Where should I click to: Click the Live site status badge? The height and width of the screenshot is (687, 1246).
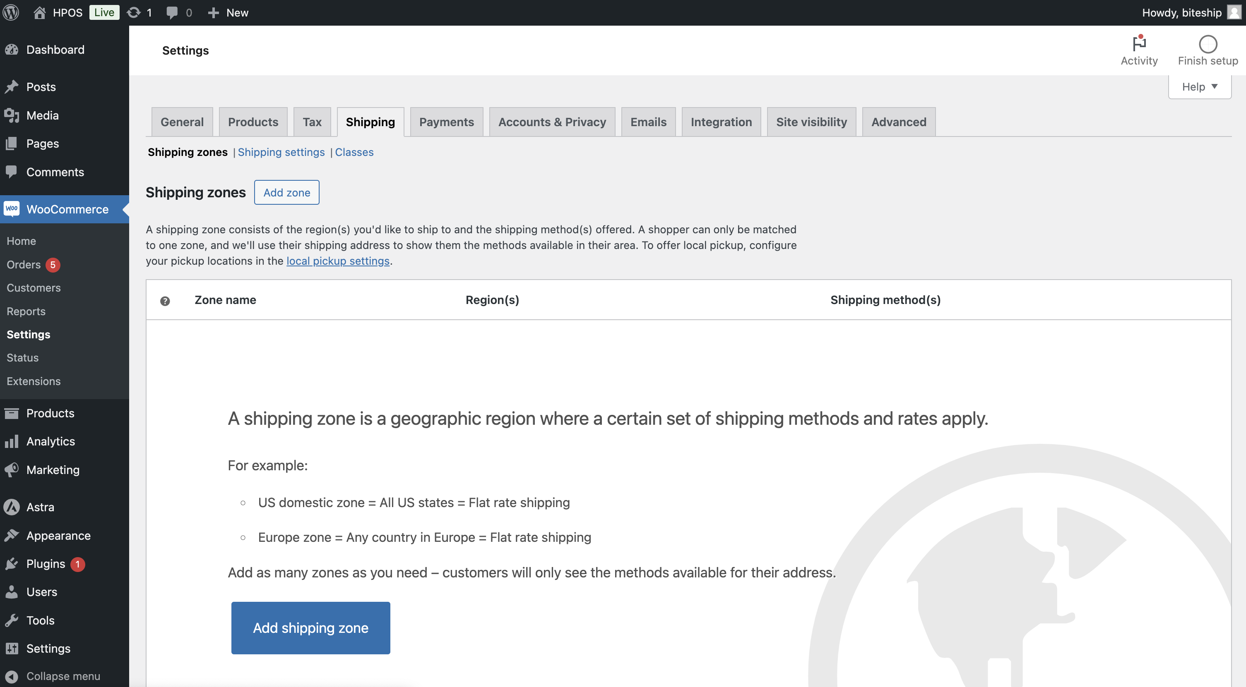(x=104, y=12)
